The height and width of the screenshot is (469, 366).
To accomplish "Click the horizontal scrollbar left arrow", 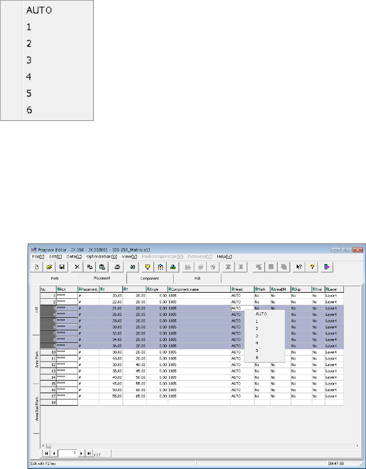I will 43,446.
